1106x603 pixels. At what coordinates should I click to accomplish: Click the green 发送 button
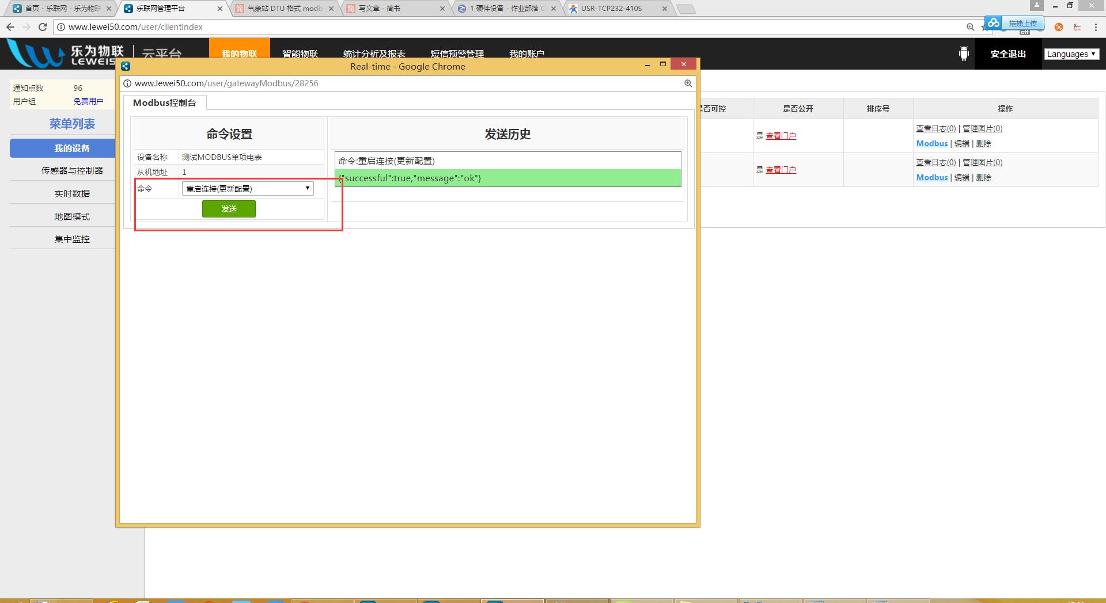tap(229, 209)
